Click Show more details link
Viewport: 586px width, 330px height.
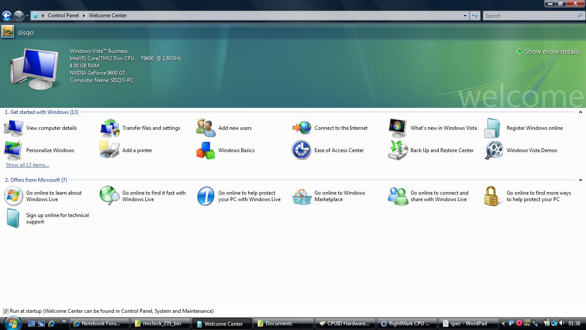(x=548, y=52)
